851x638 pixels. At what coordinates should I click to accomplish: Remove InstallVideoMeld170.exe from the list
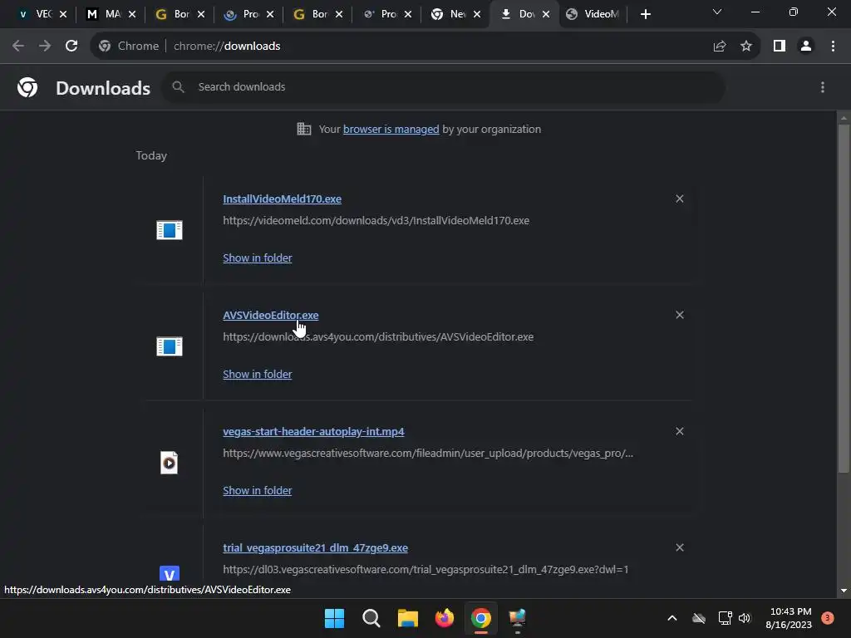click(x=680, y=199)
